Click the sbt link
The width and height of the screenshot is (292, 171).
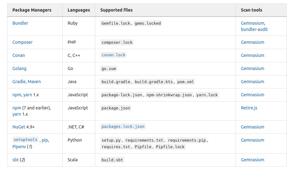(15, 160)
